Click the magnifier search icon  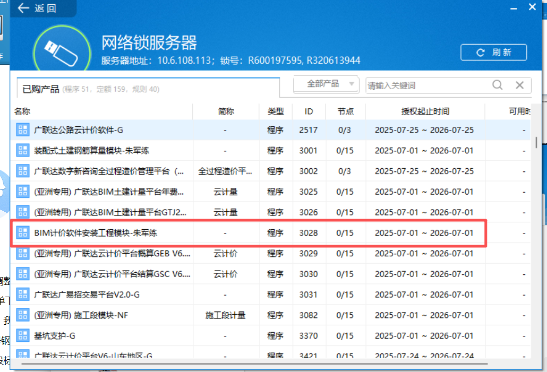tap(498, 85)
